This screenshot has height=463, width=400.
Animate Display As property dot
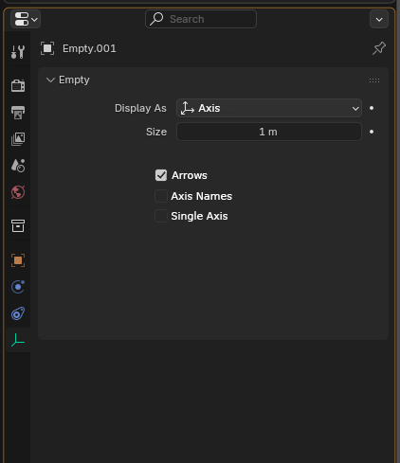[x=372, y=108]
